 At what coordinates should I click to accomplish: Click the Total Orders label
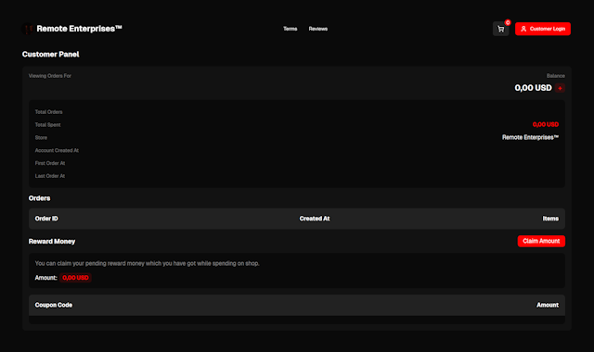click(x=49, y=112)
